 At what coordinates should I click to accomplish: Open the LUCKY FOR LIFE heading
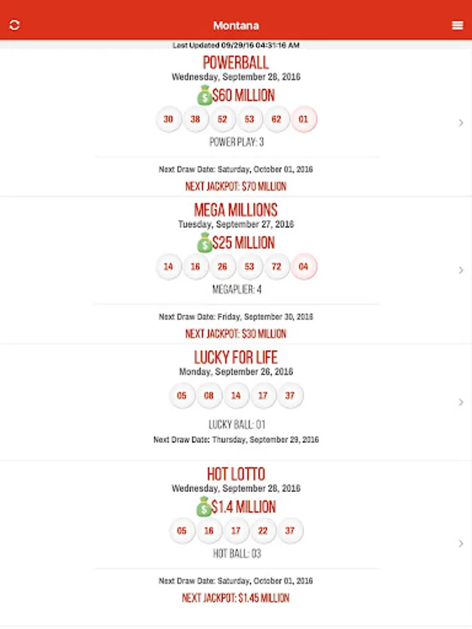click(x=236, y=359)
